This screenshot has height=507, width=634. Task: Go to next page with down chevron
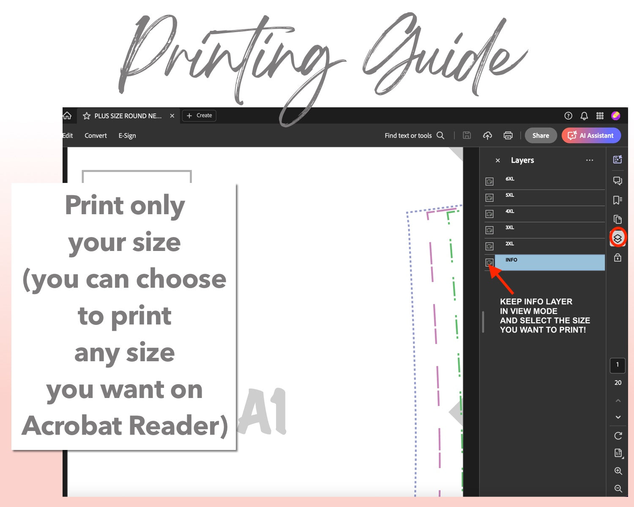coord(618,417)
